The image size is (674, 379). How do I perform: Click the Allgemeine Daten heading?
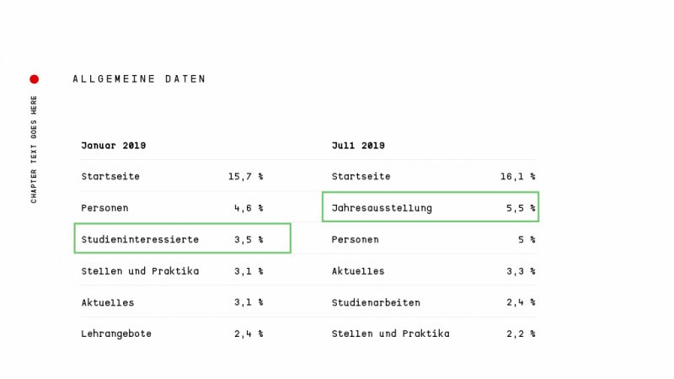coord(139,79)
